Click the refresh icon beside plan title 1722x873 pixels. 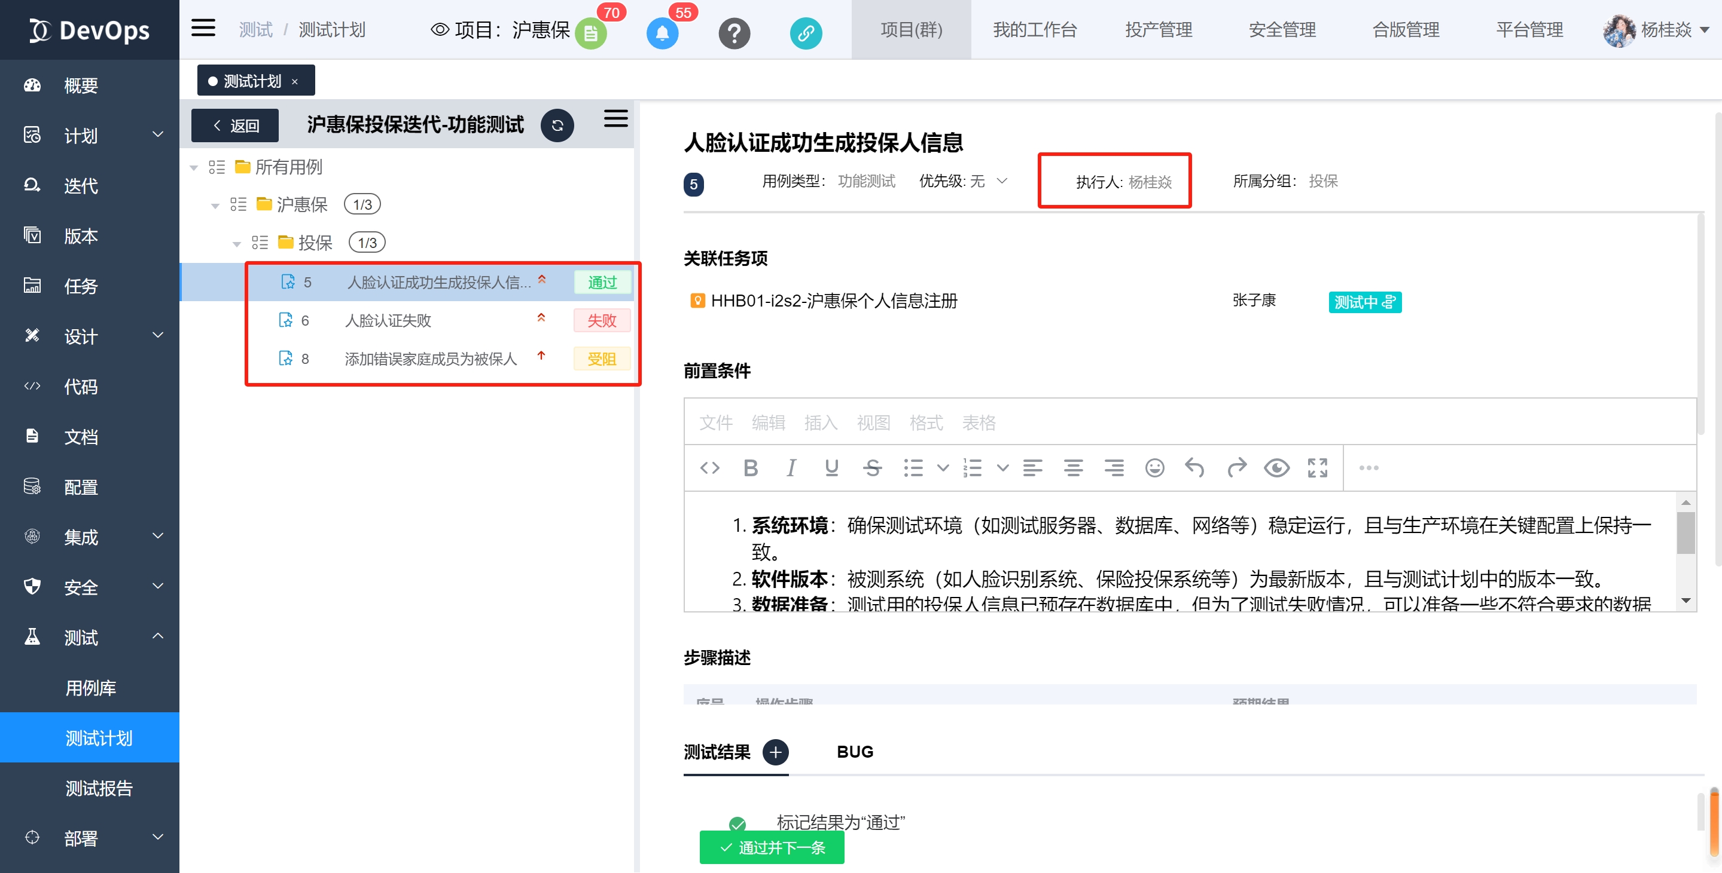[557, 125]
